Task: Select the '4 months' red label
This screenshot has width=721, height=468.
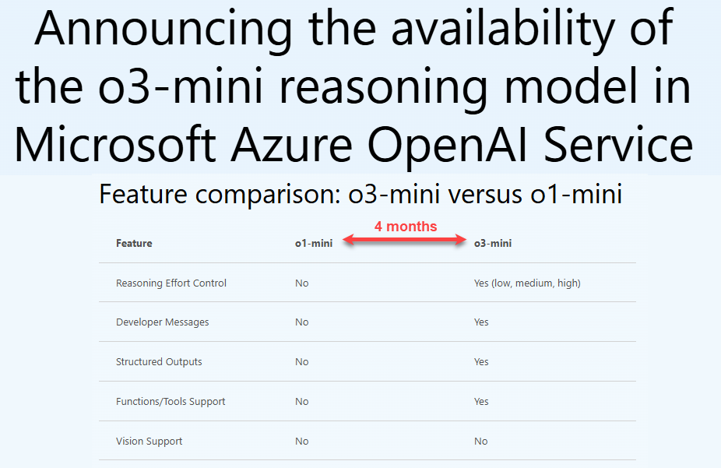Action: (x=406, y=226)
